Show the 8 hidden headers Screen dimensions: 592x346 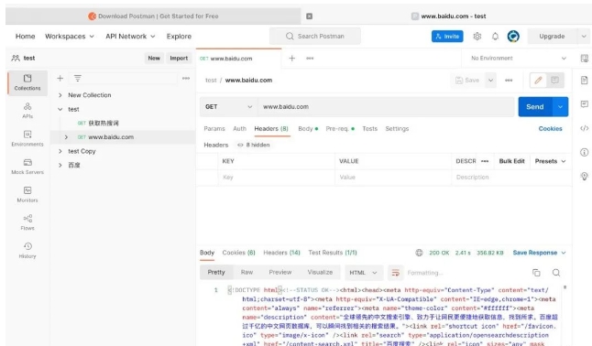253,145
